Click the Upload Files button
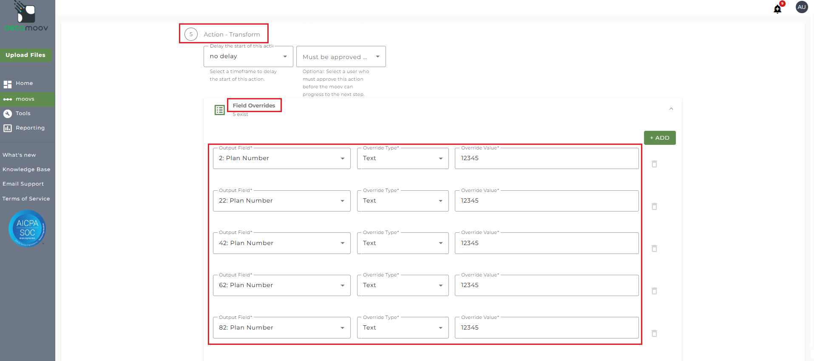Image resolution: width=814 pixels, height=361 pixels. 26,55
